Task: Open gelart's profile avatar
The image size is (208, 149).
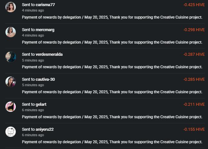Action: [11, 107]
